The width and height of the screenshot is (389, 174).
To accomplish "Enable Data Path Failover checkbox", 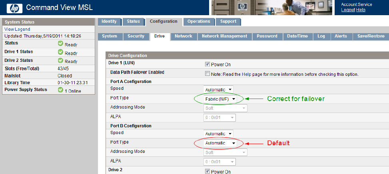I will coord(207,74).
